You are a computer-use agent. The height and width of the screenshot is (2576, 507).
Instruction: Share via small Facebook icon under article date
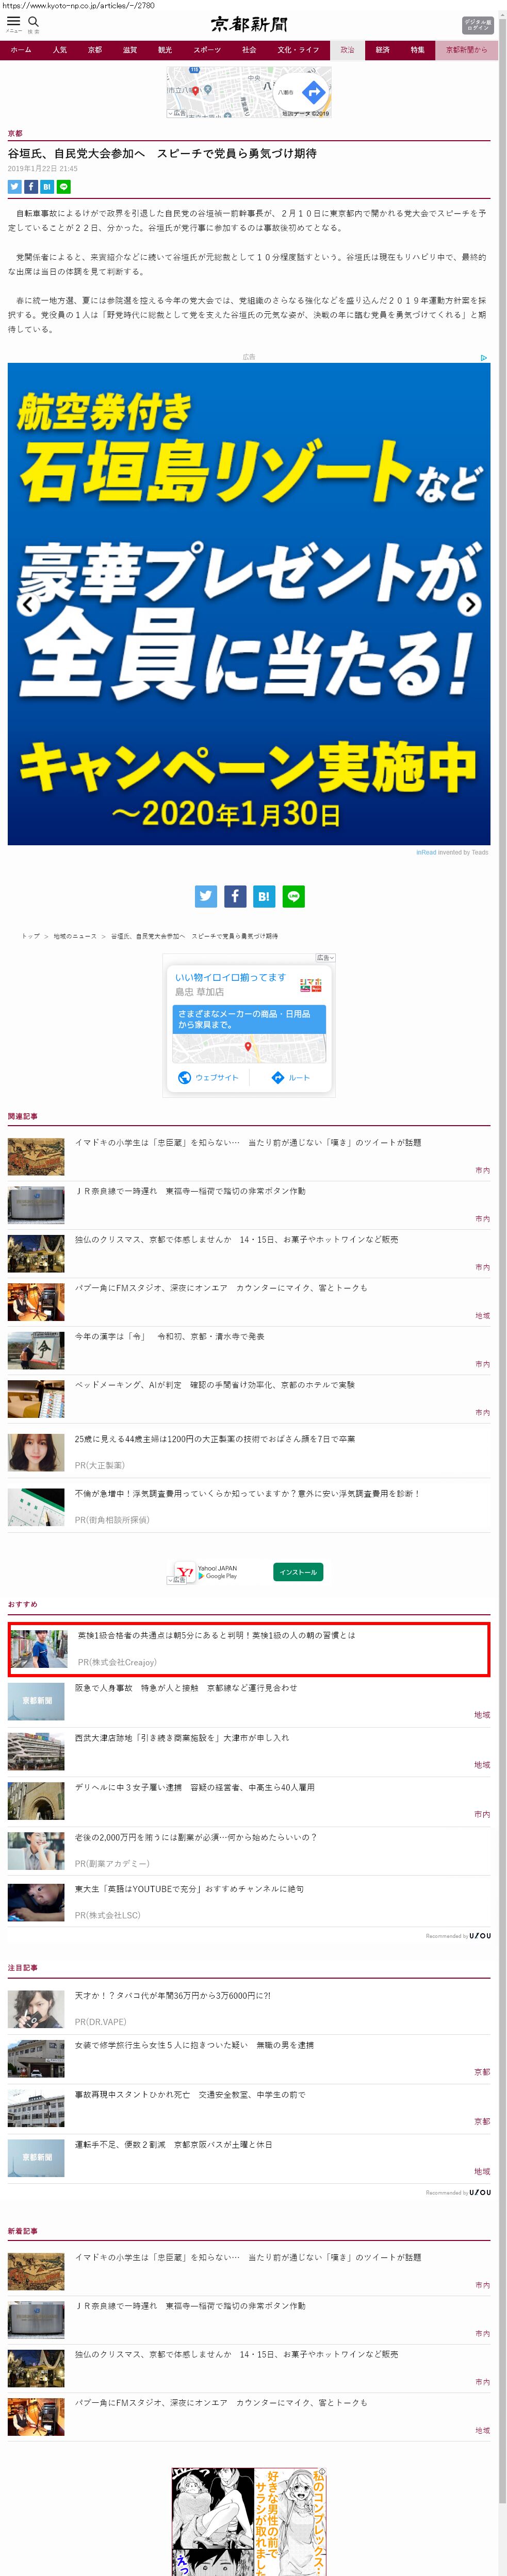pos(30,187)
